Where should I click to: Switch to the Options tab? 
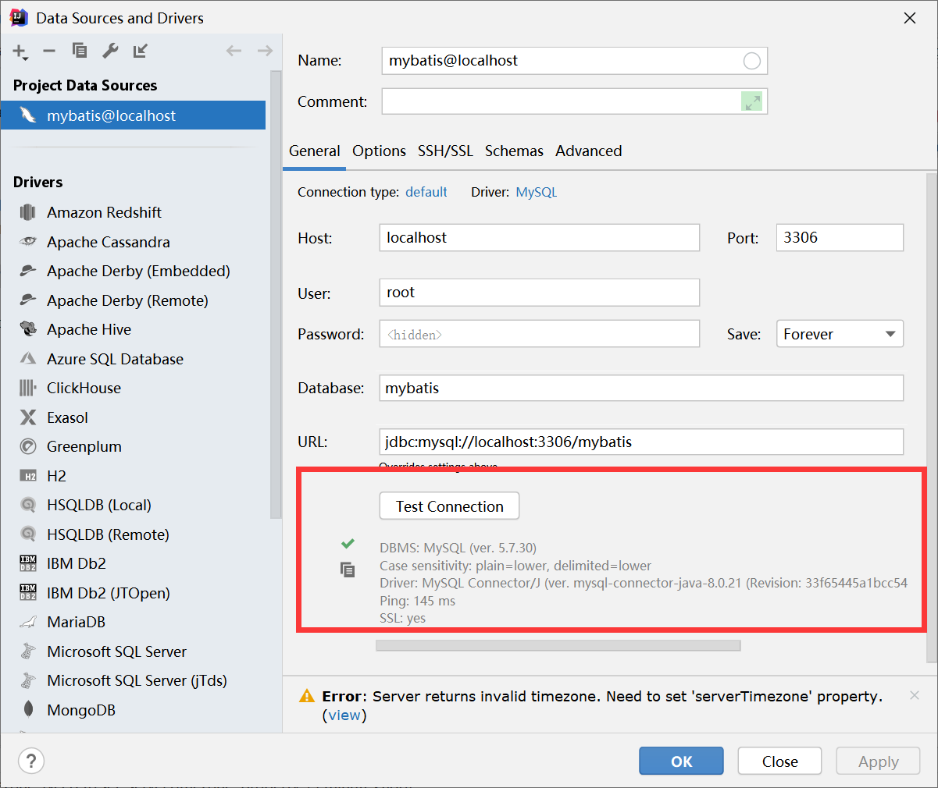tap(379, 151)
